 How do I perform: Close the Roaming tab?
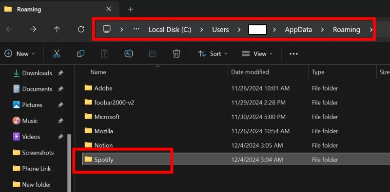(109, 9)
